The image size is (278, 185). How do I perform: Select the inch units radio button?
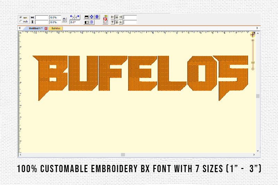(21, 22)
